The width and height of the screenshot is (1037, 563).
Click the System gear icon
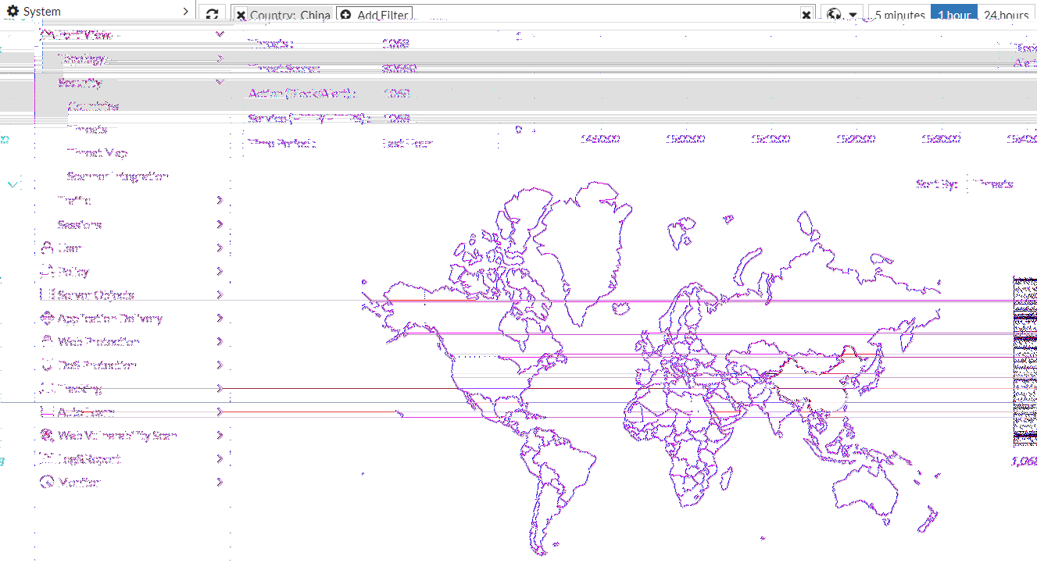[x=13, y=12]
